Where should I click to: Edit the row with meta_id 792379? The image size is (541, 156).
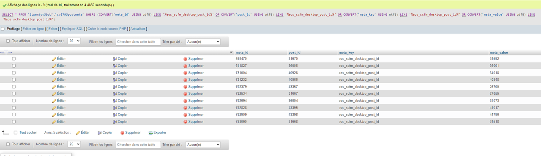tap(59, 87)
